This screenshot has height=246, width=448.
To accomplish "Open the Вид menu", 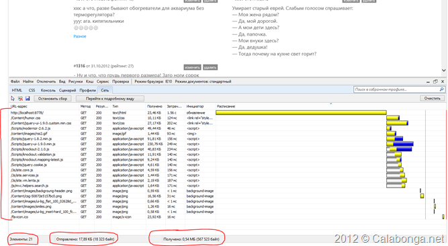I will [x=62, y=81].
